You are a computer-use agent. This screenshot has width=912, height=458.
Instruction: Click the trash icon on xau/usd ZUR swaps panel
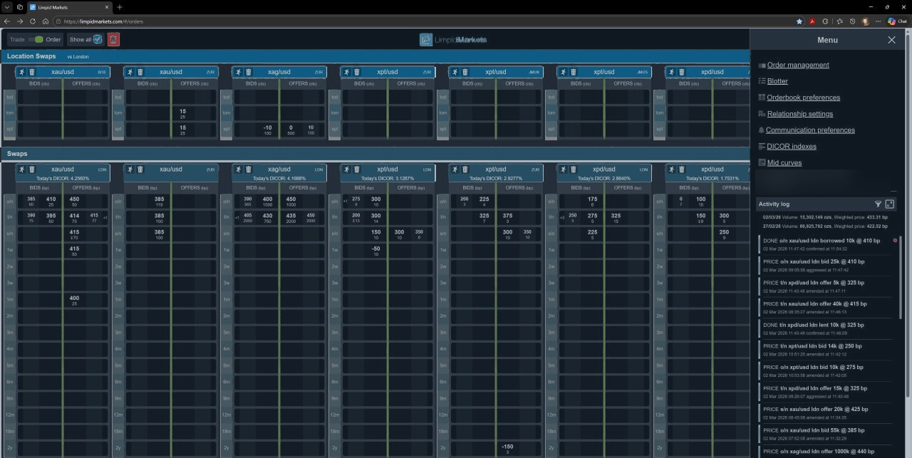click(140, 170)
